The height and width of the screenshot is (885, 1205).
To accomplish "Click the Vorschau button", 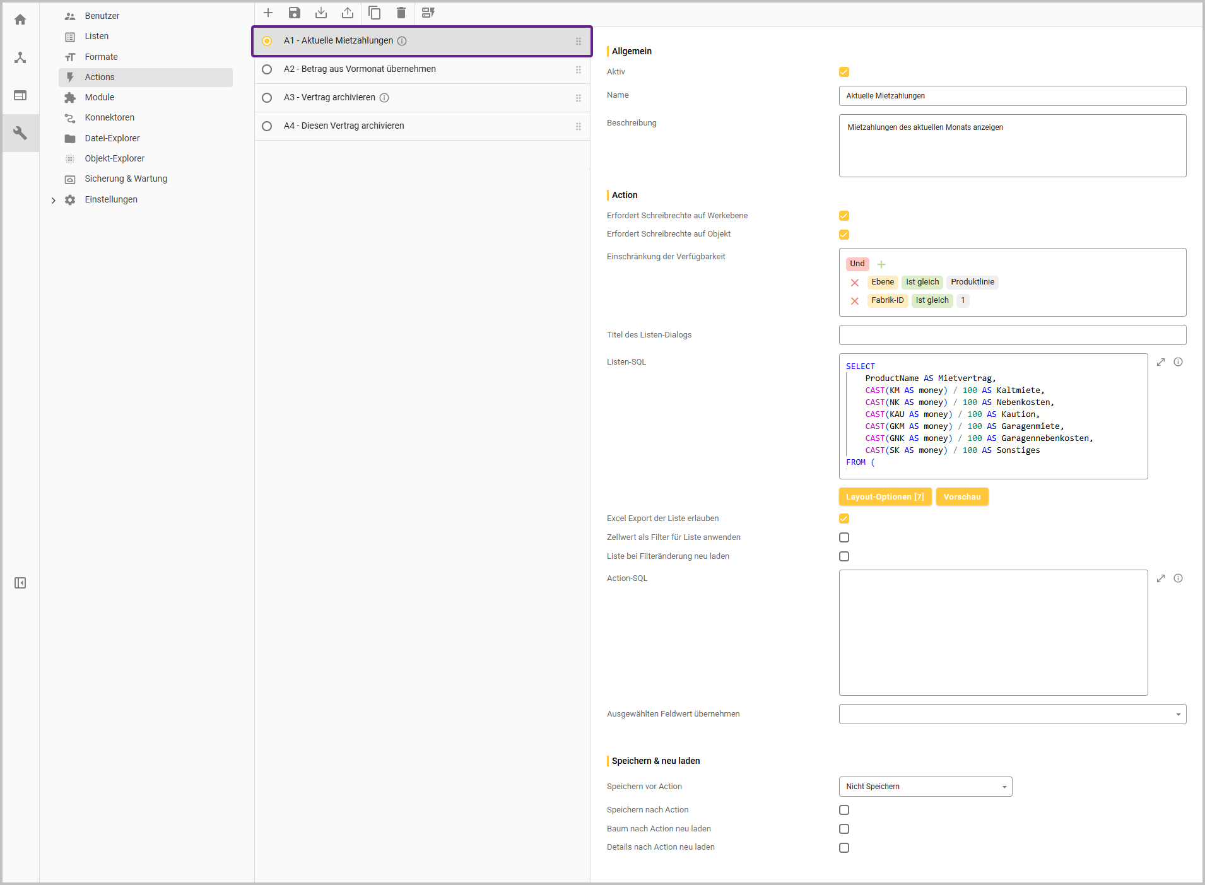I will coord(962,497).
